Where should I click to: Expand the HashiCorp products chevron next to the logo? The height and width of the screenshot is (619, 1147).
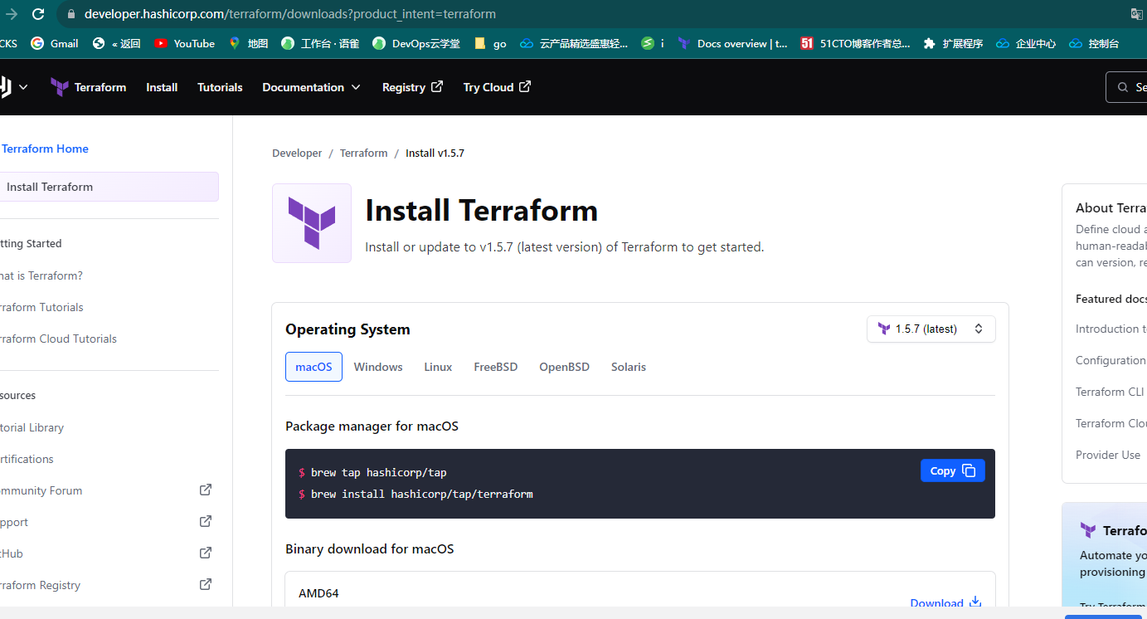point(23,86)
